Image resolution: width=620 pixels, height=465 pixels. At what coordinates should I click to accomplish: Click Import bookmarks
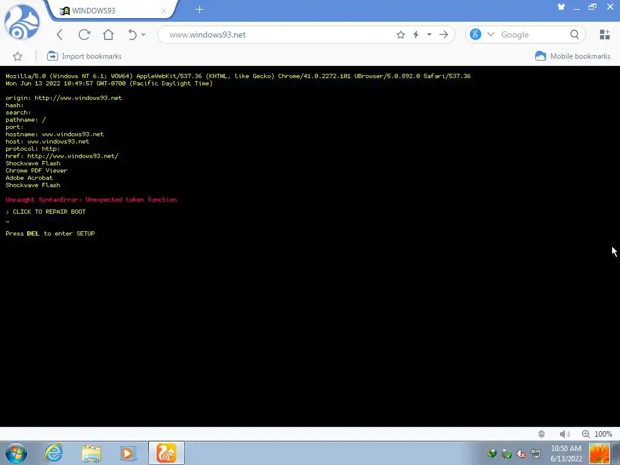(84, 56)
